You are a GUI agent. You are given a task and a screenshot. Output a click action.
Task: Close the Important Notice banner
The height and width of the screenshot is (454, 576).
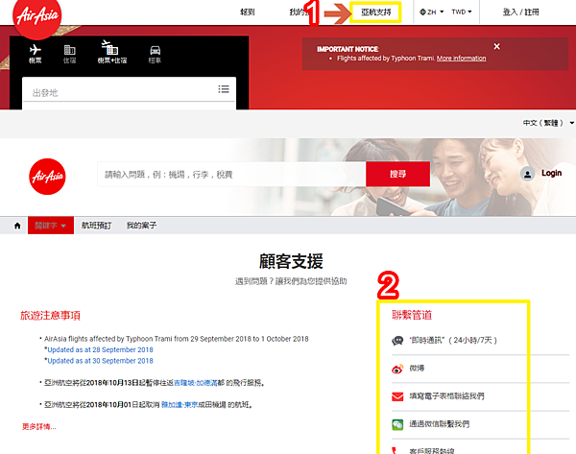pyautogui.click(x=496, y=46)
